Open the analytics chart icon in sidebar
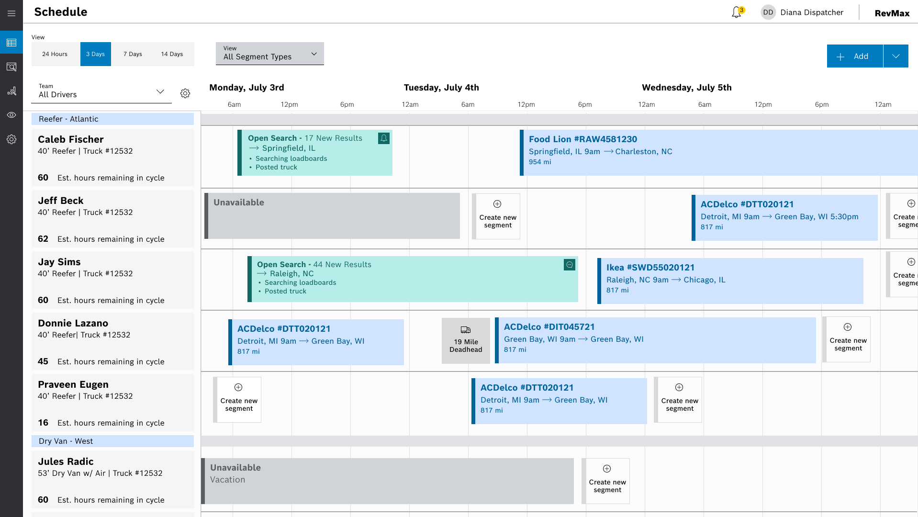918x517 pixels. [x=11, y=91]
